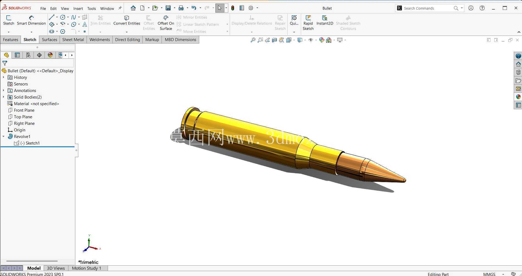Click the SOLIDWORKS Help question mark icon
The width and height of the screenshot is (522, 276).
tap(482, 8)
